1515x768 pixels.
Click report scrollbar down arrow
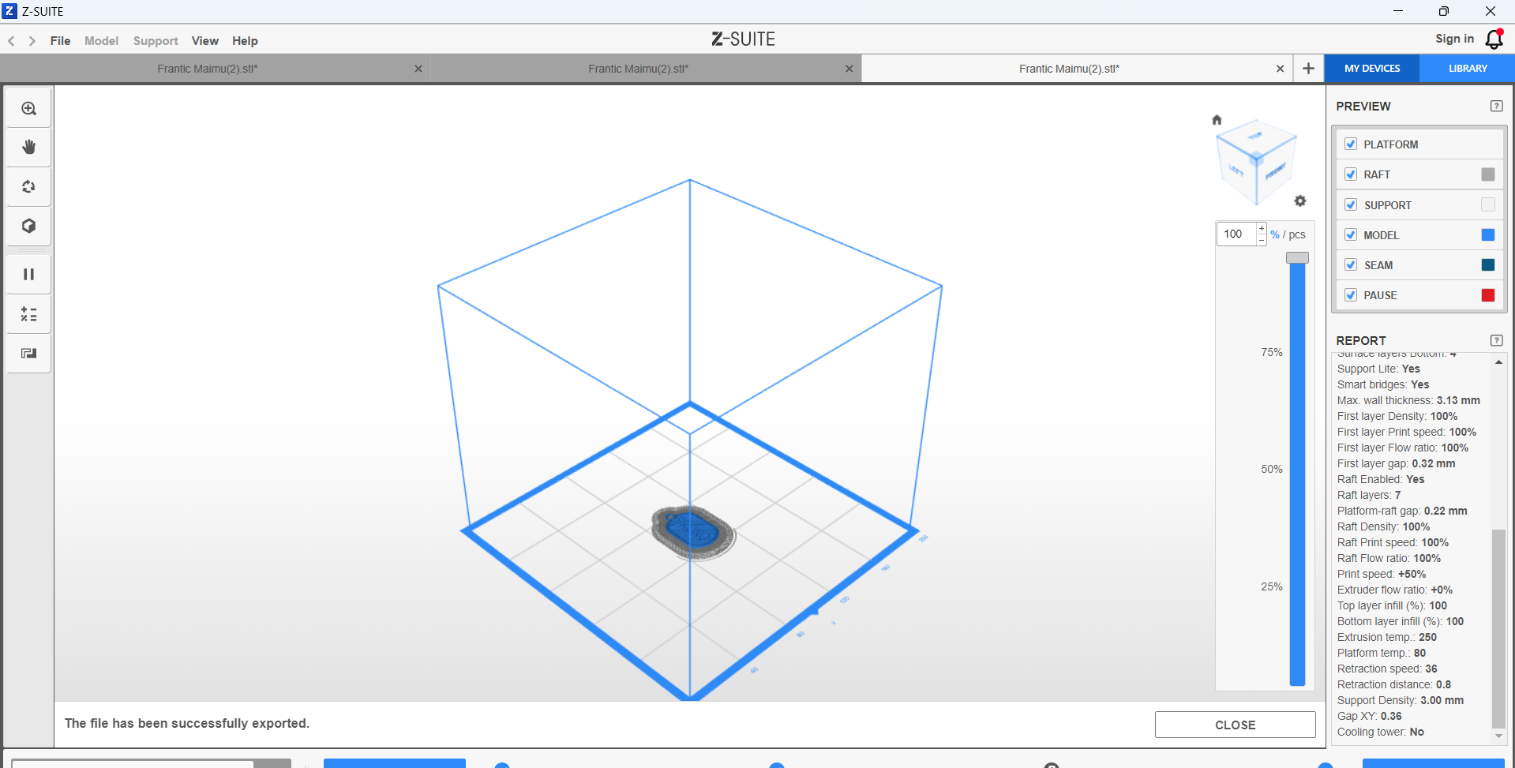[1498, 736]
